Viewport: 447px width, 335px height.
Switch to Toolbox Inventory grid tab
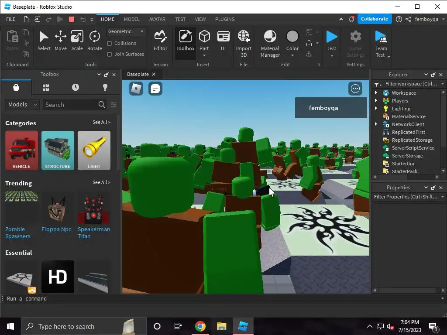pyautogui.click(x=46, y=87)
